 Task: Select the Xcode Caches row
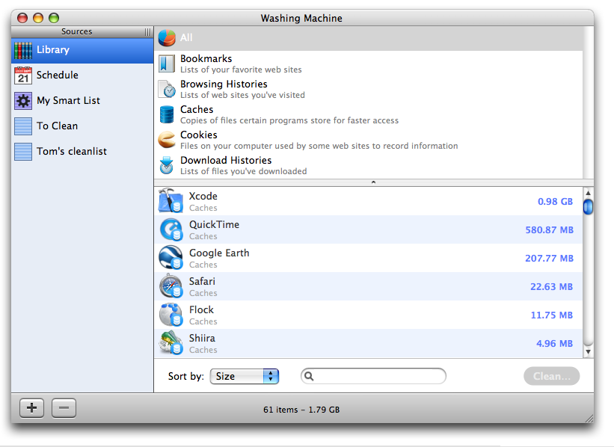point(369,201)
